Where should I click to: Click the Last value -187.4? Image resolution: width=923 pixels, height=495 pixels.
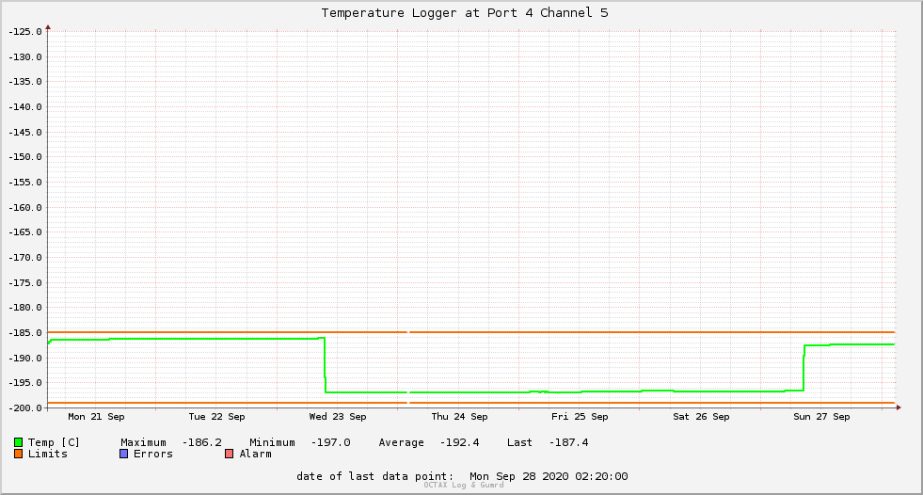point(568,442)
